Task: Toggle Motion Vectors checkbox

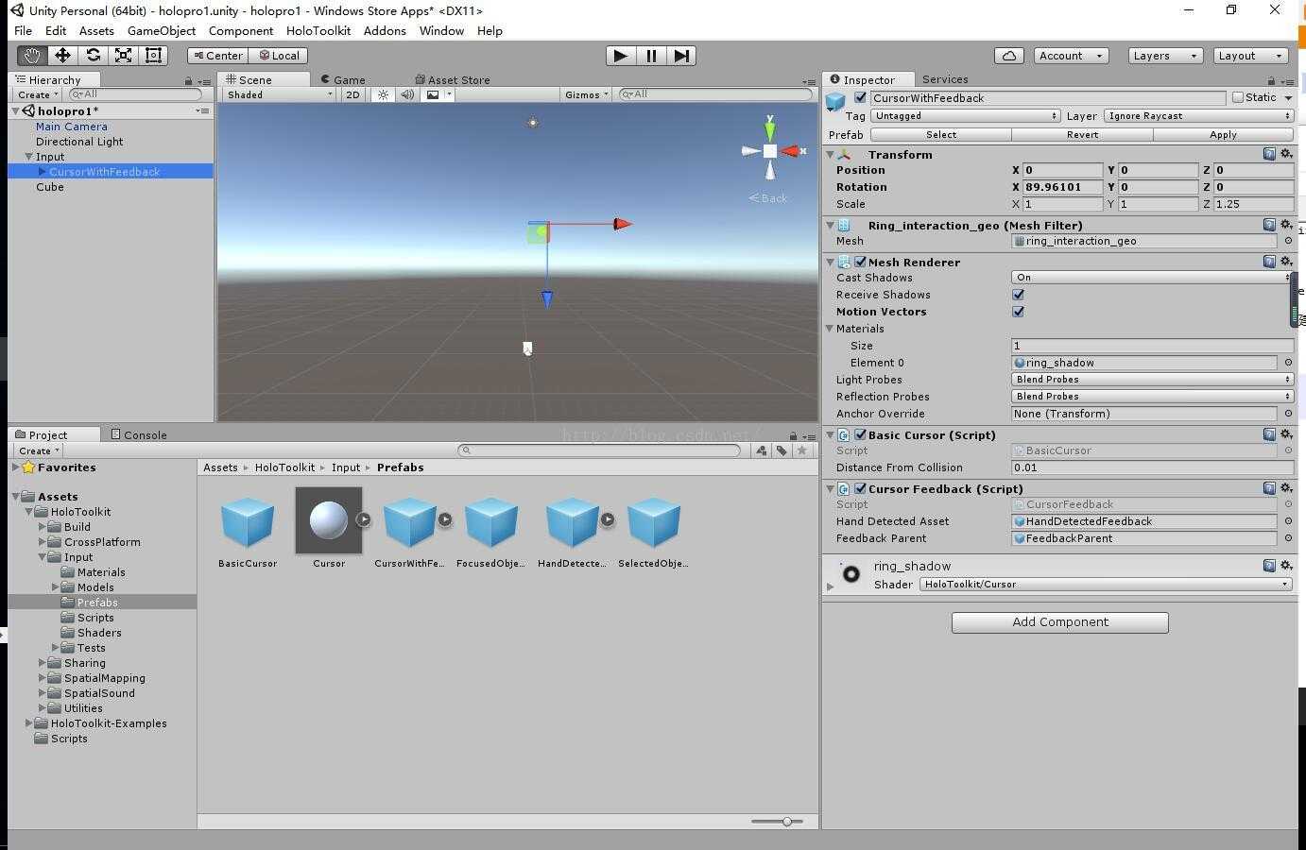Action: 1018,312
